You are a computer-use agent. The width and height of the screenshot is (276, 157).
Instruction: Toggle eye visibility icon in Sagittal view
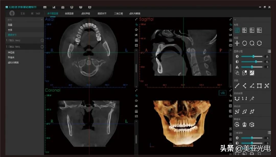pos(231,30)
